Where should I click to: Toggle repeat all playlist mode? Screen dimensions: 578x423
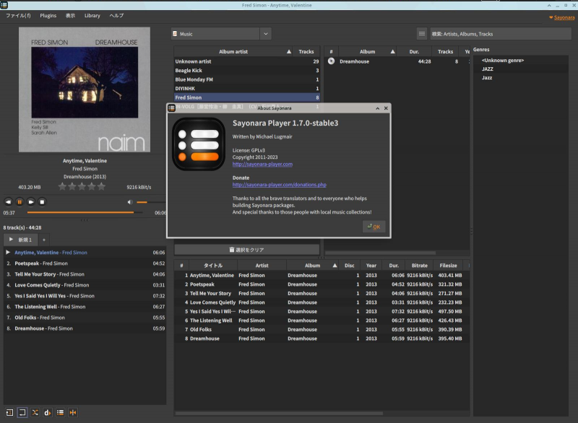click(x=22, y=412)
